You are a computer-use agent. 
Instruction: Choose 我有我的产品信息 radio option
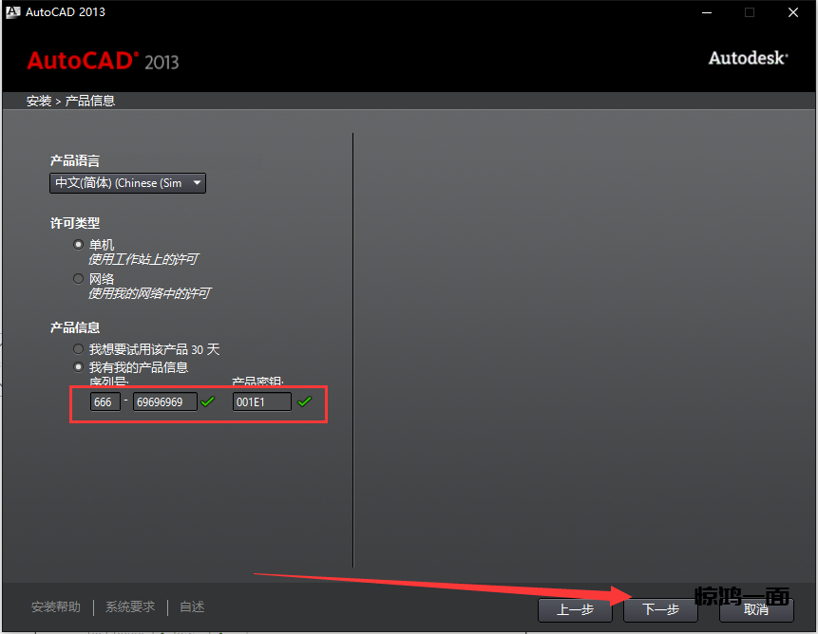pos(79,367)
